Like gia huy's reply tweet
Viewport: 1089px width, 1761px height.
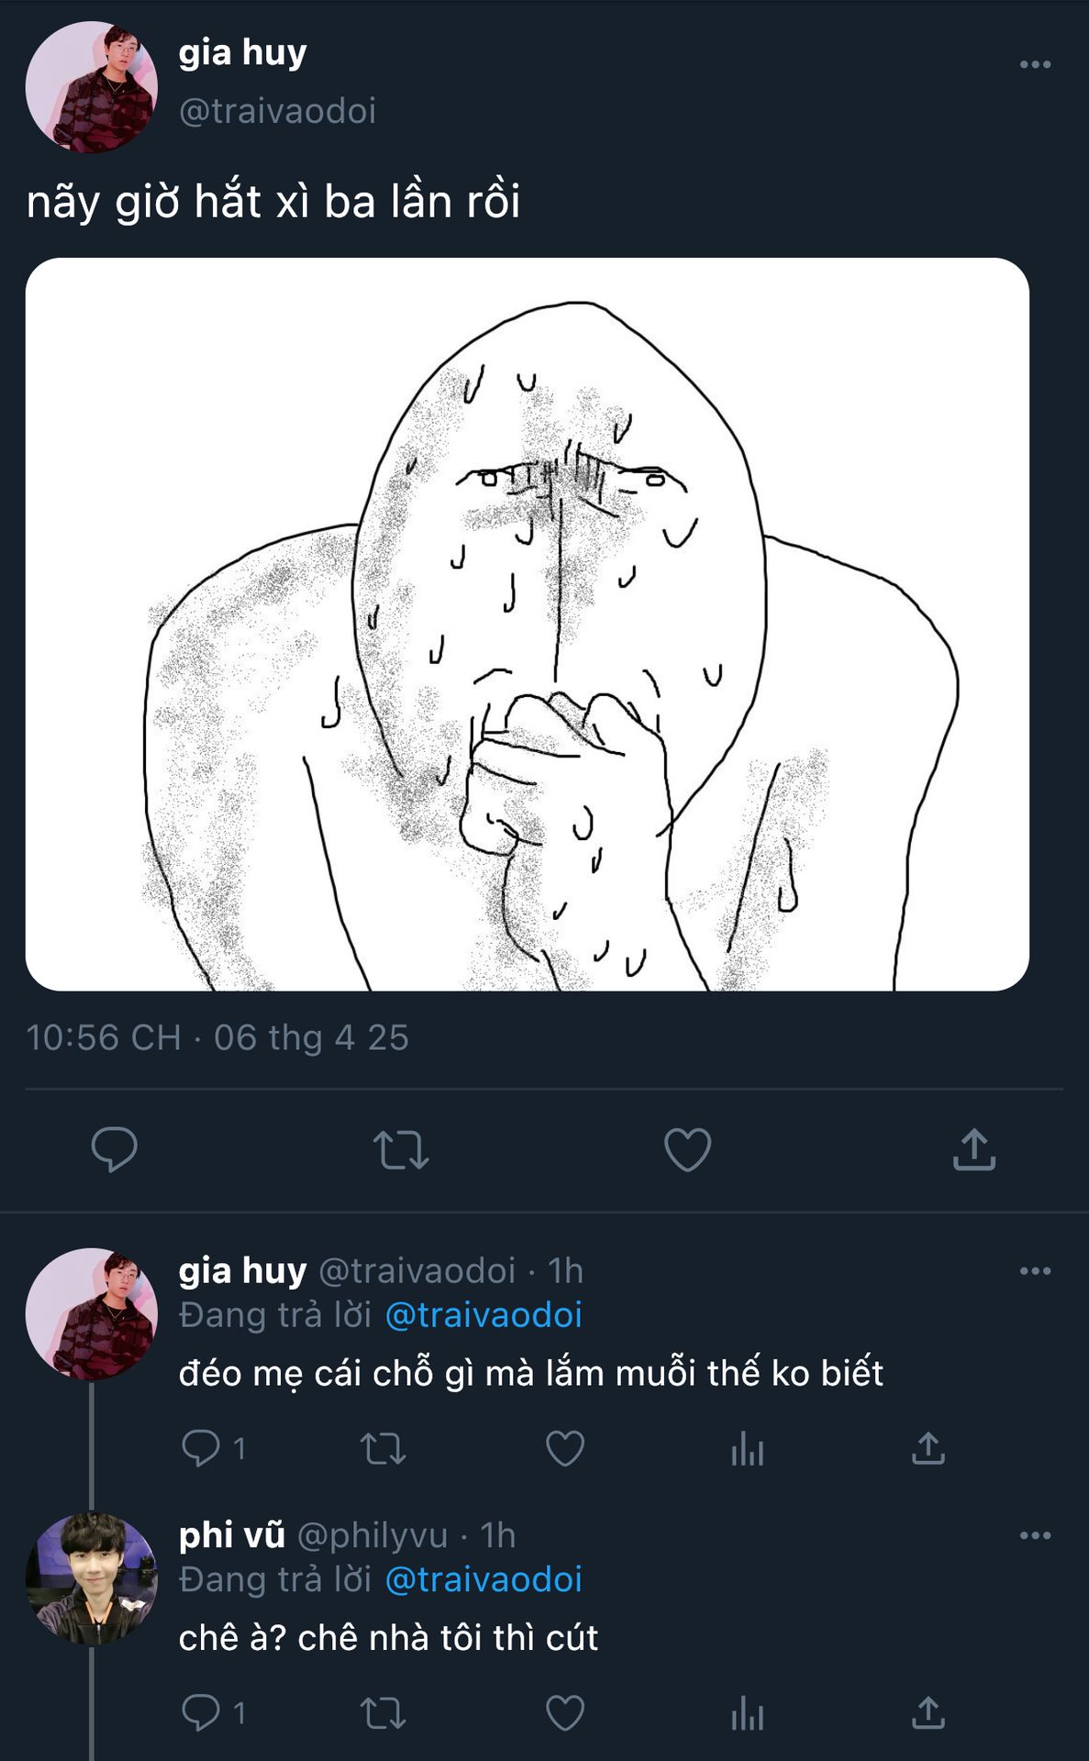(x=564, y=1449)
